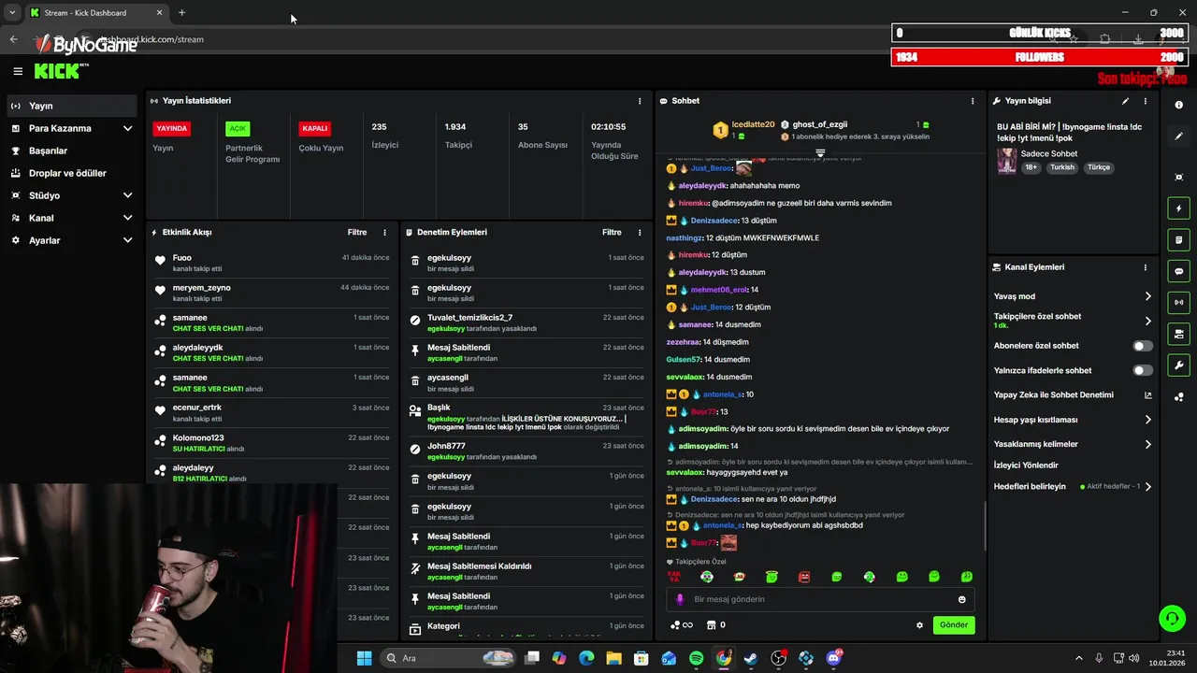Viewport: 1197px width, 673px height.
Task: Open OBS Studio from the taskbar
Action: pos(778,658)
